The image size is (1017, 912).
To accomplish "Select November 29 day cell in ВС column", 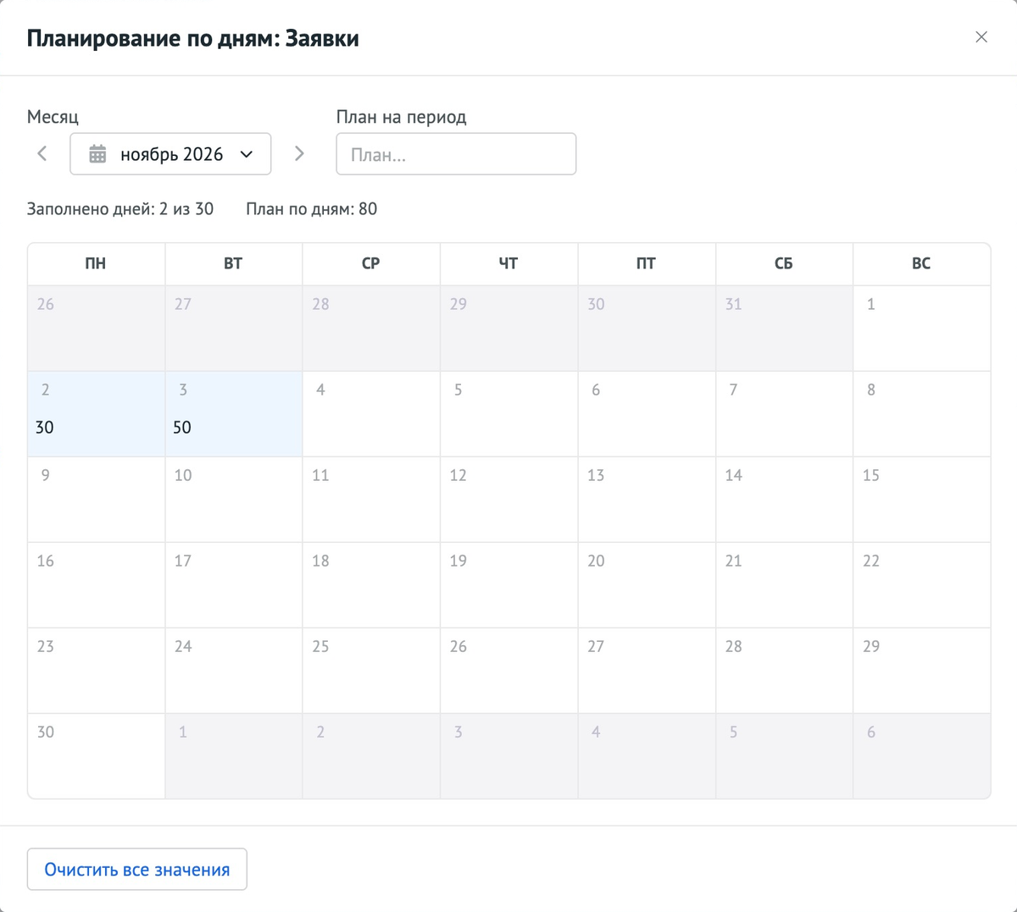I will tap(922, 671).
